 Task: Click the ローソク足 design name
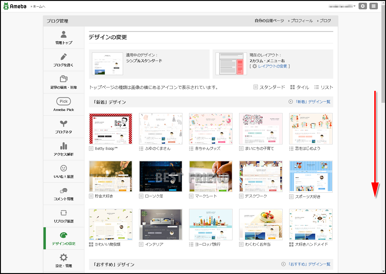coord(154,196)
